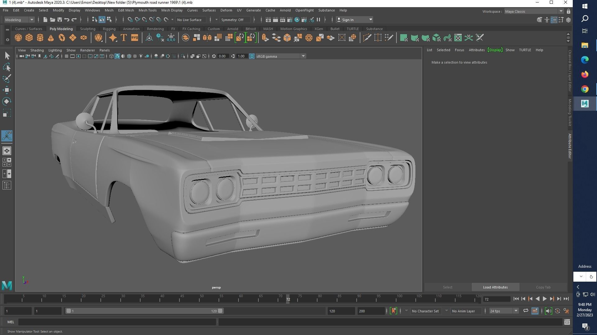
Task: Open the No Live Surface field
Action: (x=191, y=20)
